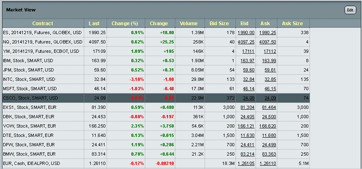Image resolution: width=362 pixels, height=169 pixels.
Task: Click the Contract column header
Action: [43, 23]
